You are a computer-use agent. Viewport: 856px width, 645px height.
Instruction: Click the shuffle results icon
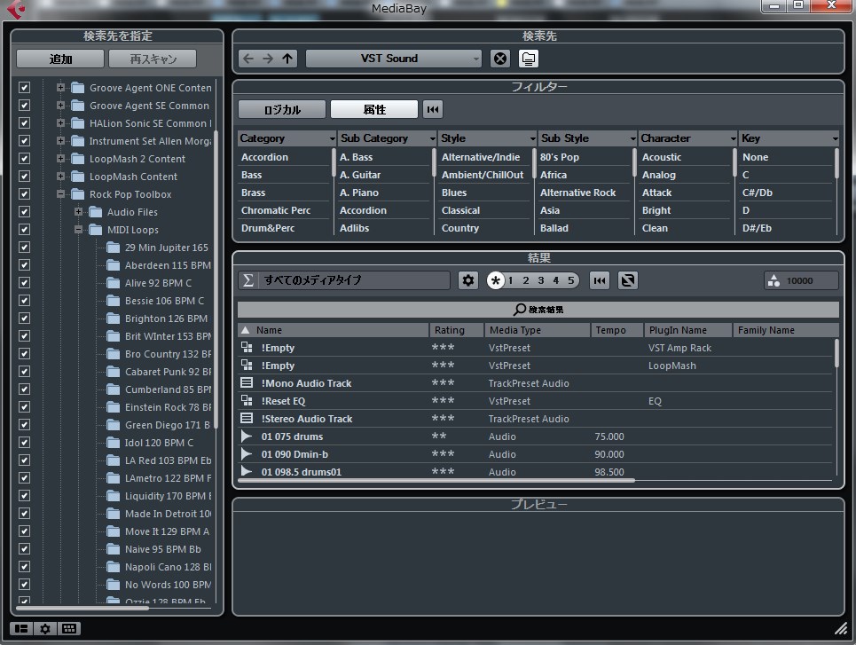click(628, 280)
